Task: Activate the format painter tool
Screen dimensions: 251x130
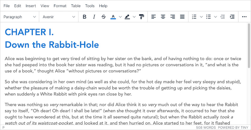Action: click(x=142, y=17)
